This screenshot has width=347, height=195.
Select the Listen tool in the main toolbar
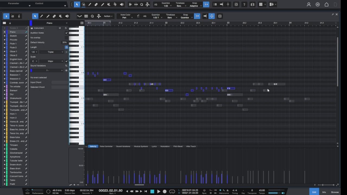[x=122, y=4]
